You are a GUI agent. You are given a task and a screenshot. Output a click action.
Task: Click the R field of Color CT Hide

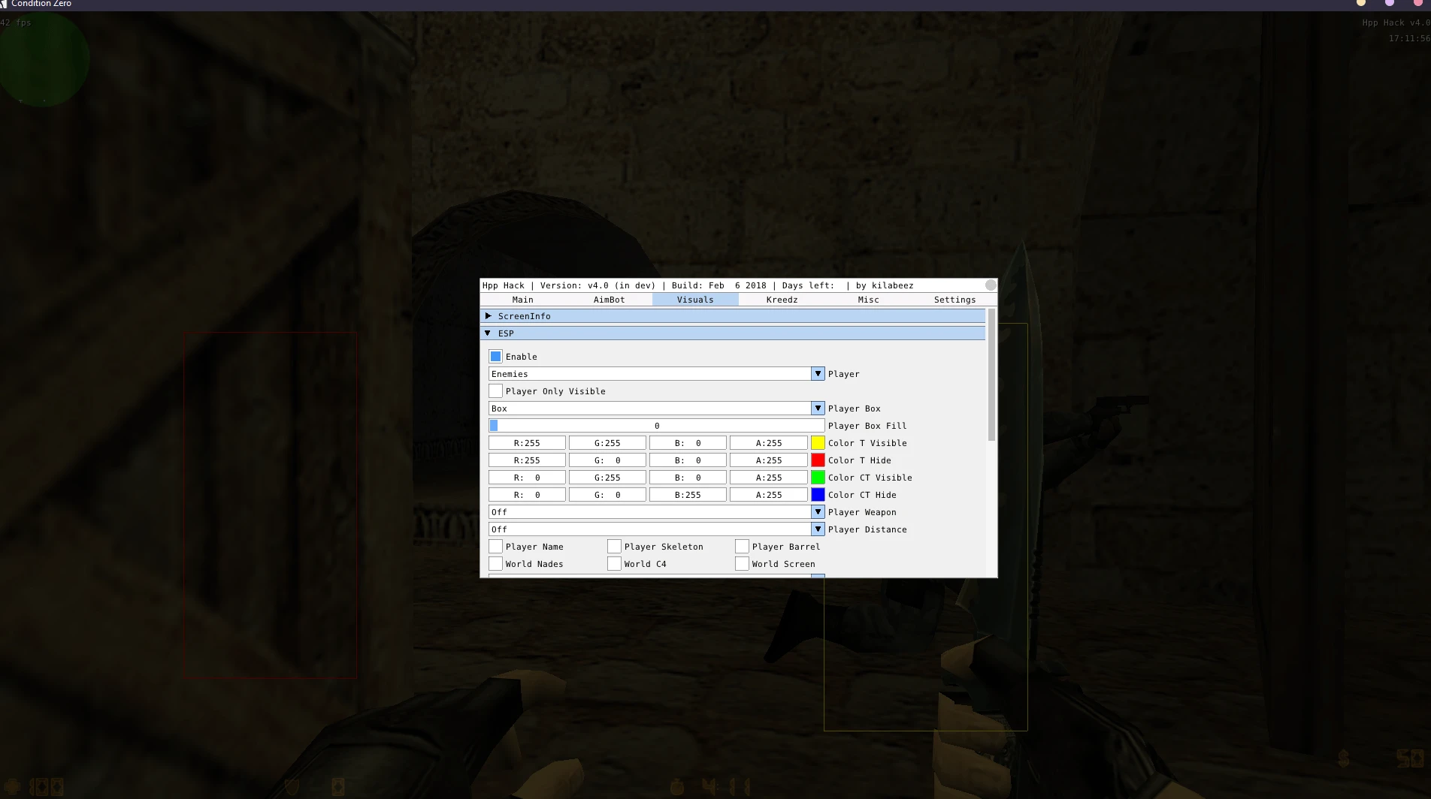527,495
